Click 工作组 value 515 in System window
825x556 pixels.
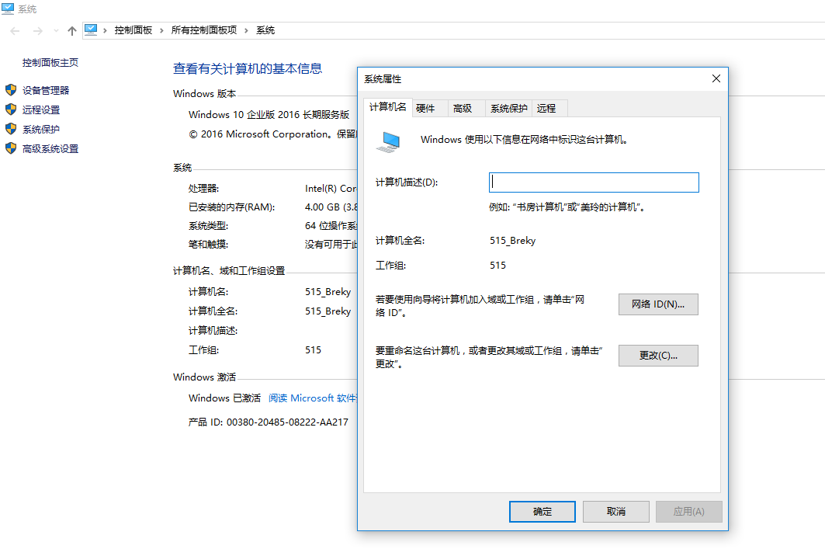[x=313, y=350]
